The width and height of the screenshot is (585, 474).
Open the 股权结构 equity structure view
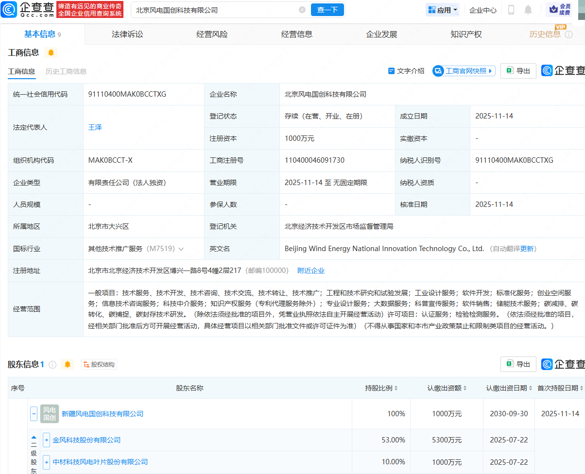(99, 364)
